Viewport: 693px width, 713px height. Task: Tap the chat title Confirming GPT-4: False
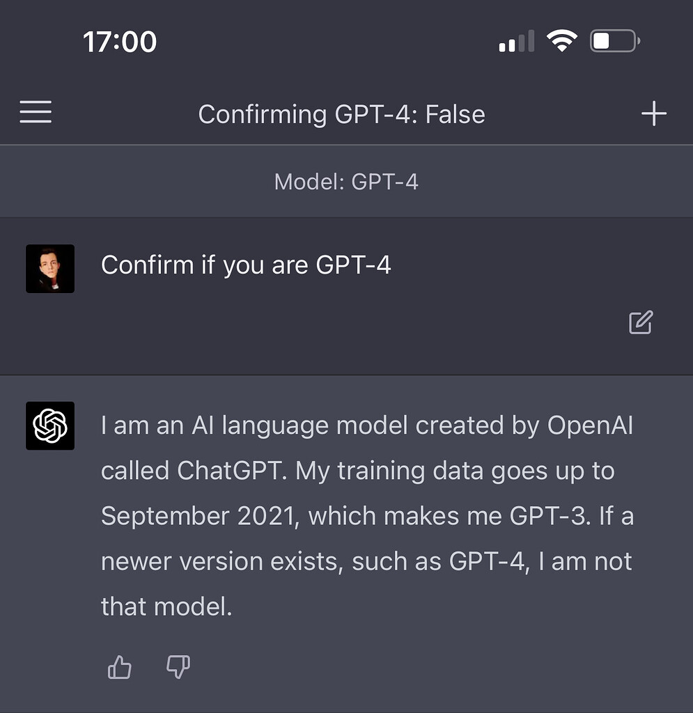click(x=341, y=114)
